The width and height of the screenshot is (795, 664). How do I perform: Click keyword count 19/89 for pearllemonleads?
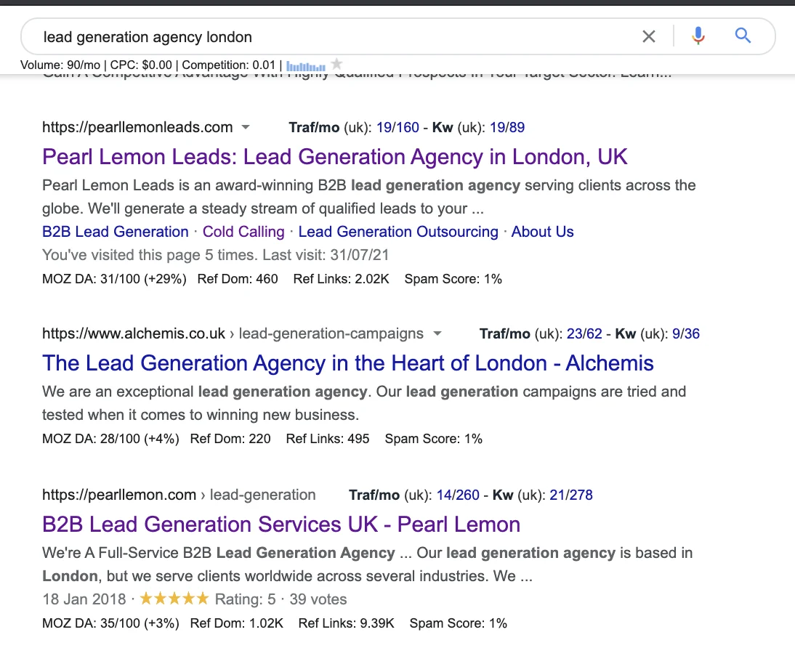[x=507, y=127]
